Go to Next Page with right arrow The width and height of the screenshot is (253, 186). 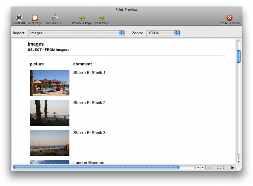[102, 18]
